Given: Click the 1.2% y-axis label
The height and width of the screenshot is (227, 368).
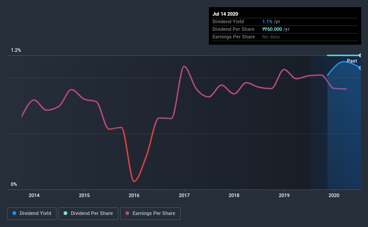Looking at the screenshot, I should 16,50.
